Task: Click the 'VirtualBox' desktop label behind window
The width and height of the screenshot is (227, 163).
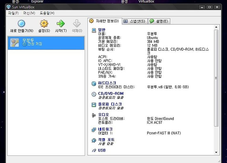Action: point(146,2)
